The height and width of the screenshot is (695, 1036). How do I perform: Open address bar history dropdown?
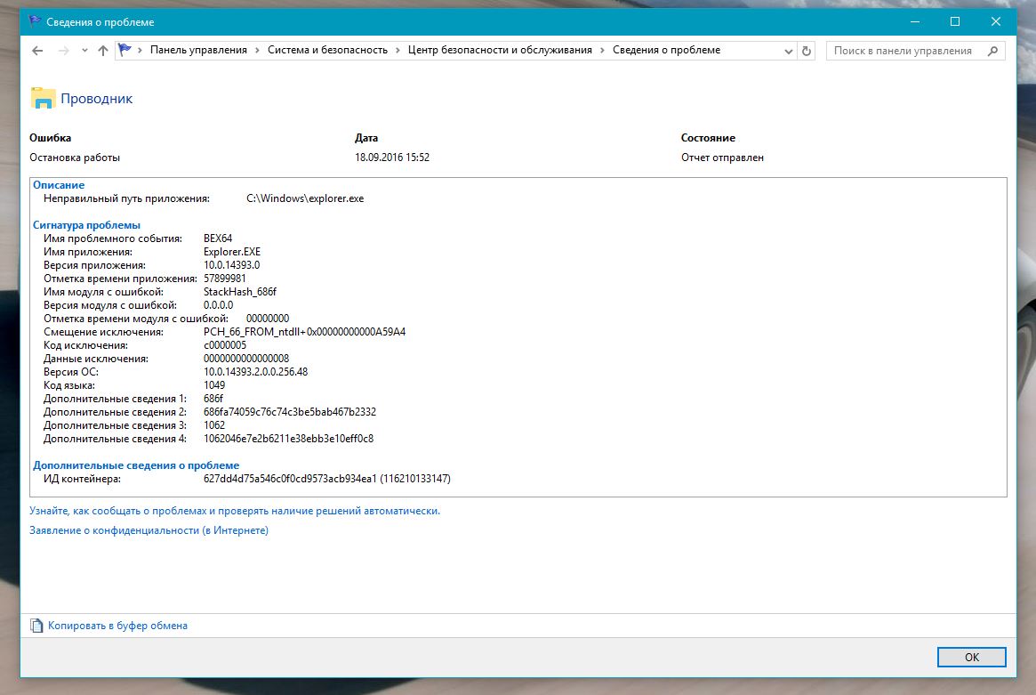point(788,51)
